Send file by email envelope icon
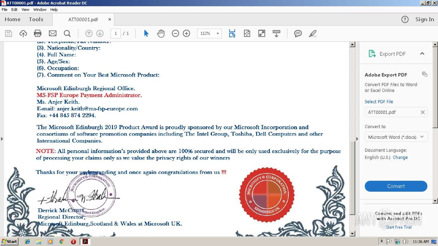The image size is (438, 246). pyautogui.click(x=52, y=33)
